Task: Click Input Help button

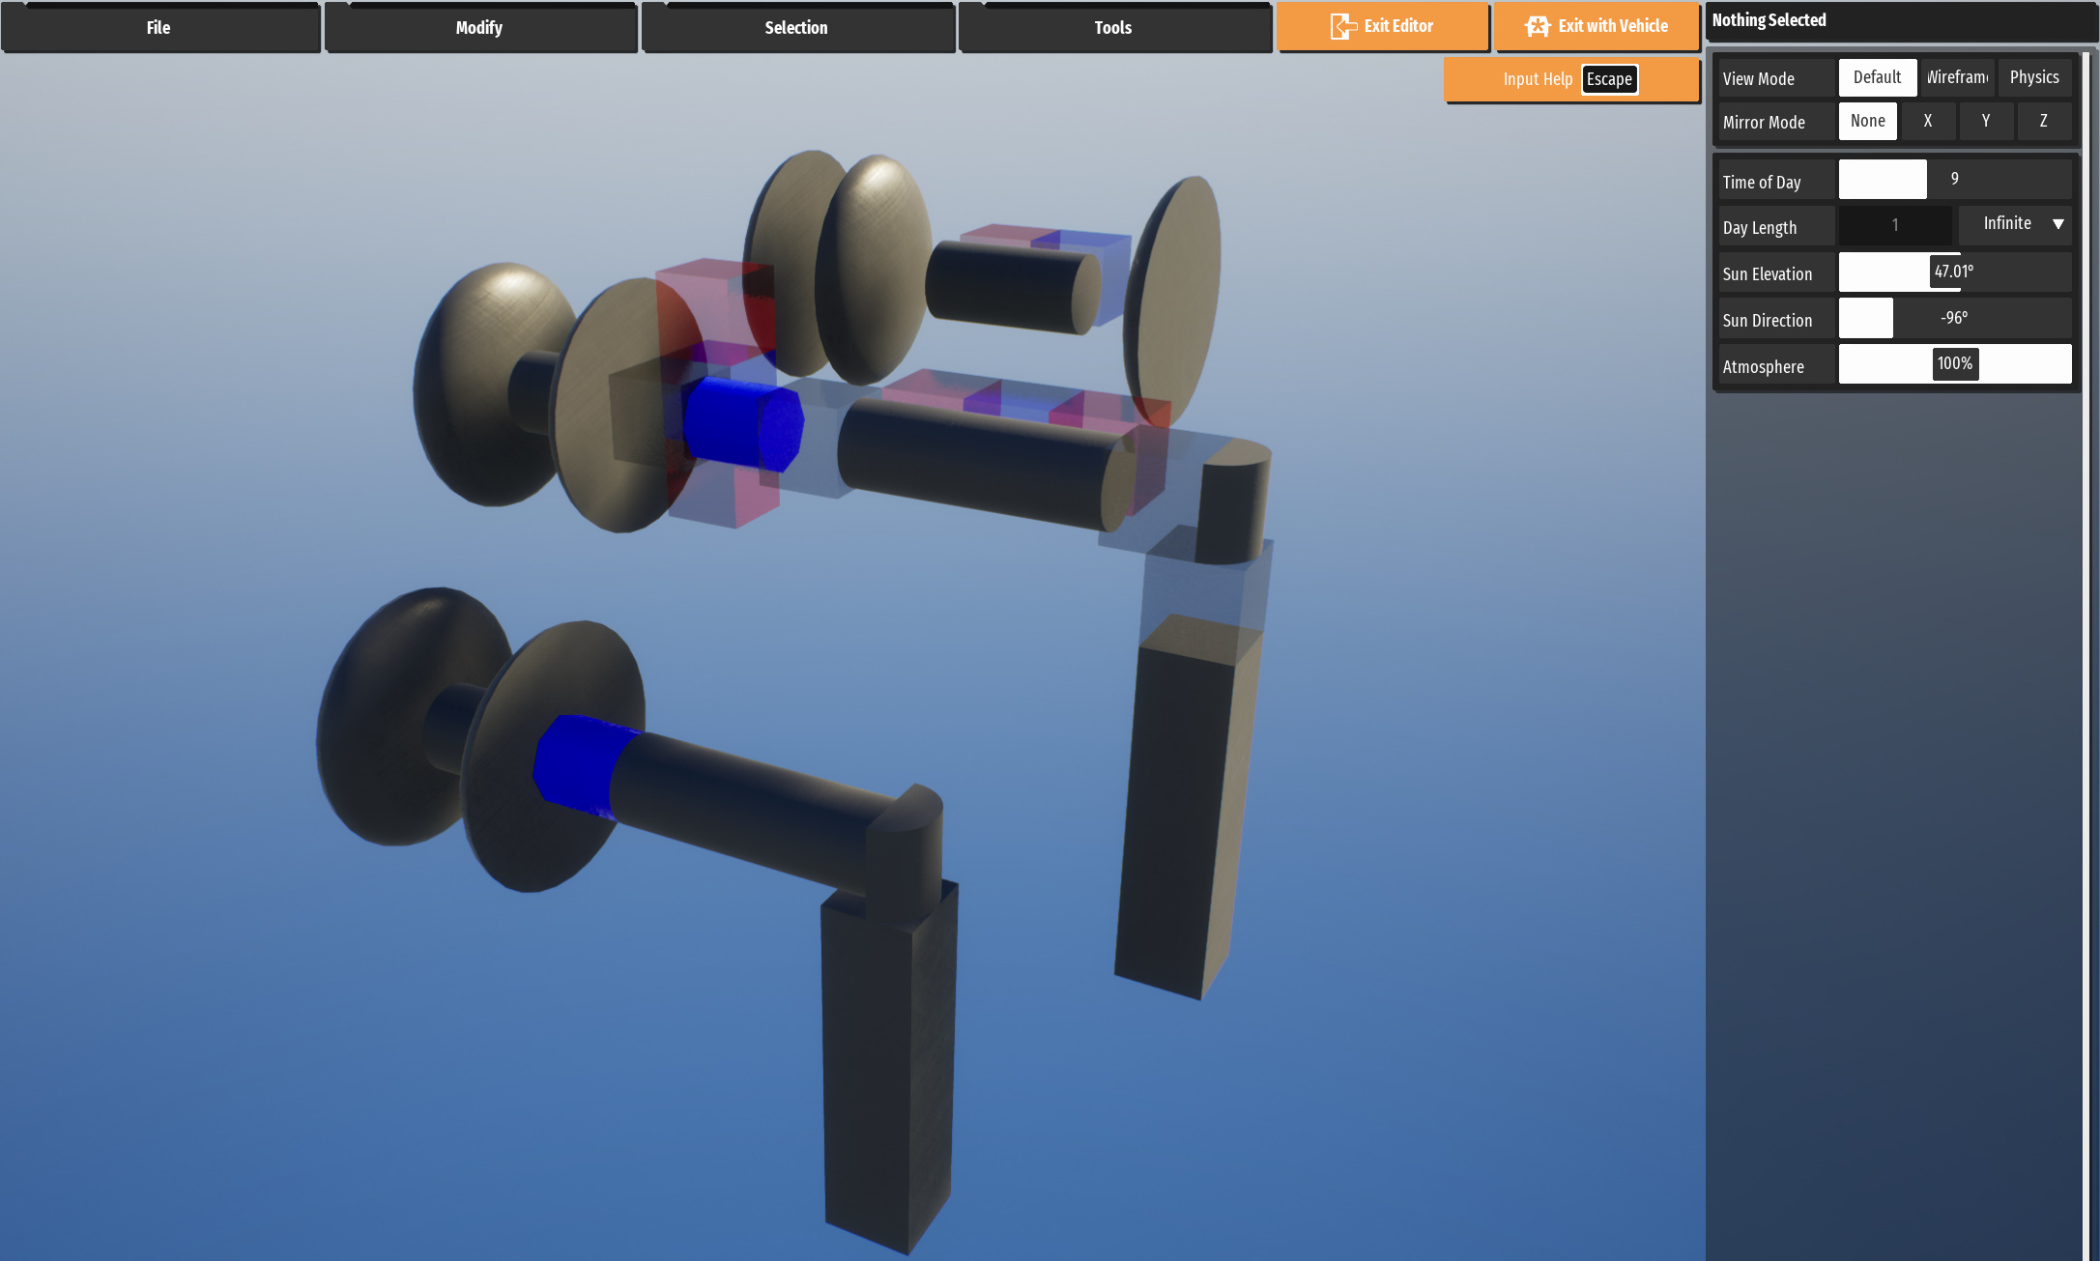Action: (x=1537, y=79)
